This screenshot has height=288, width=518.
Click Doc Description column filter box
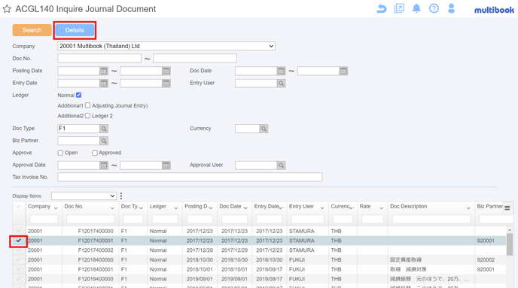tap(431, 219)
